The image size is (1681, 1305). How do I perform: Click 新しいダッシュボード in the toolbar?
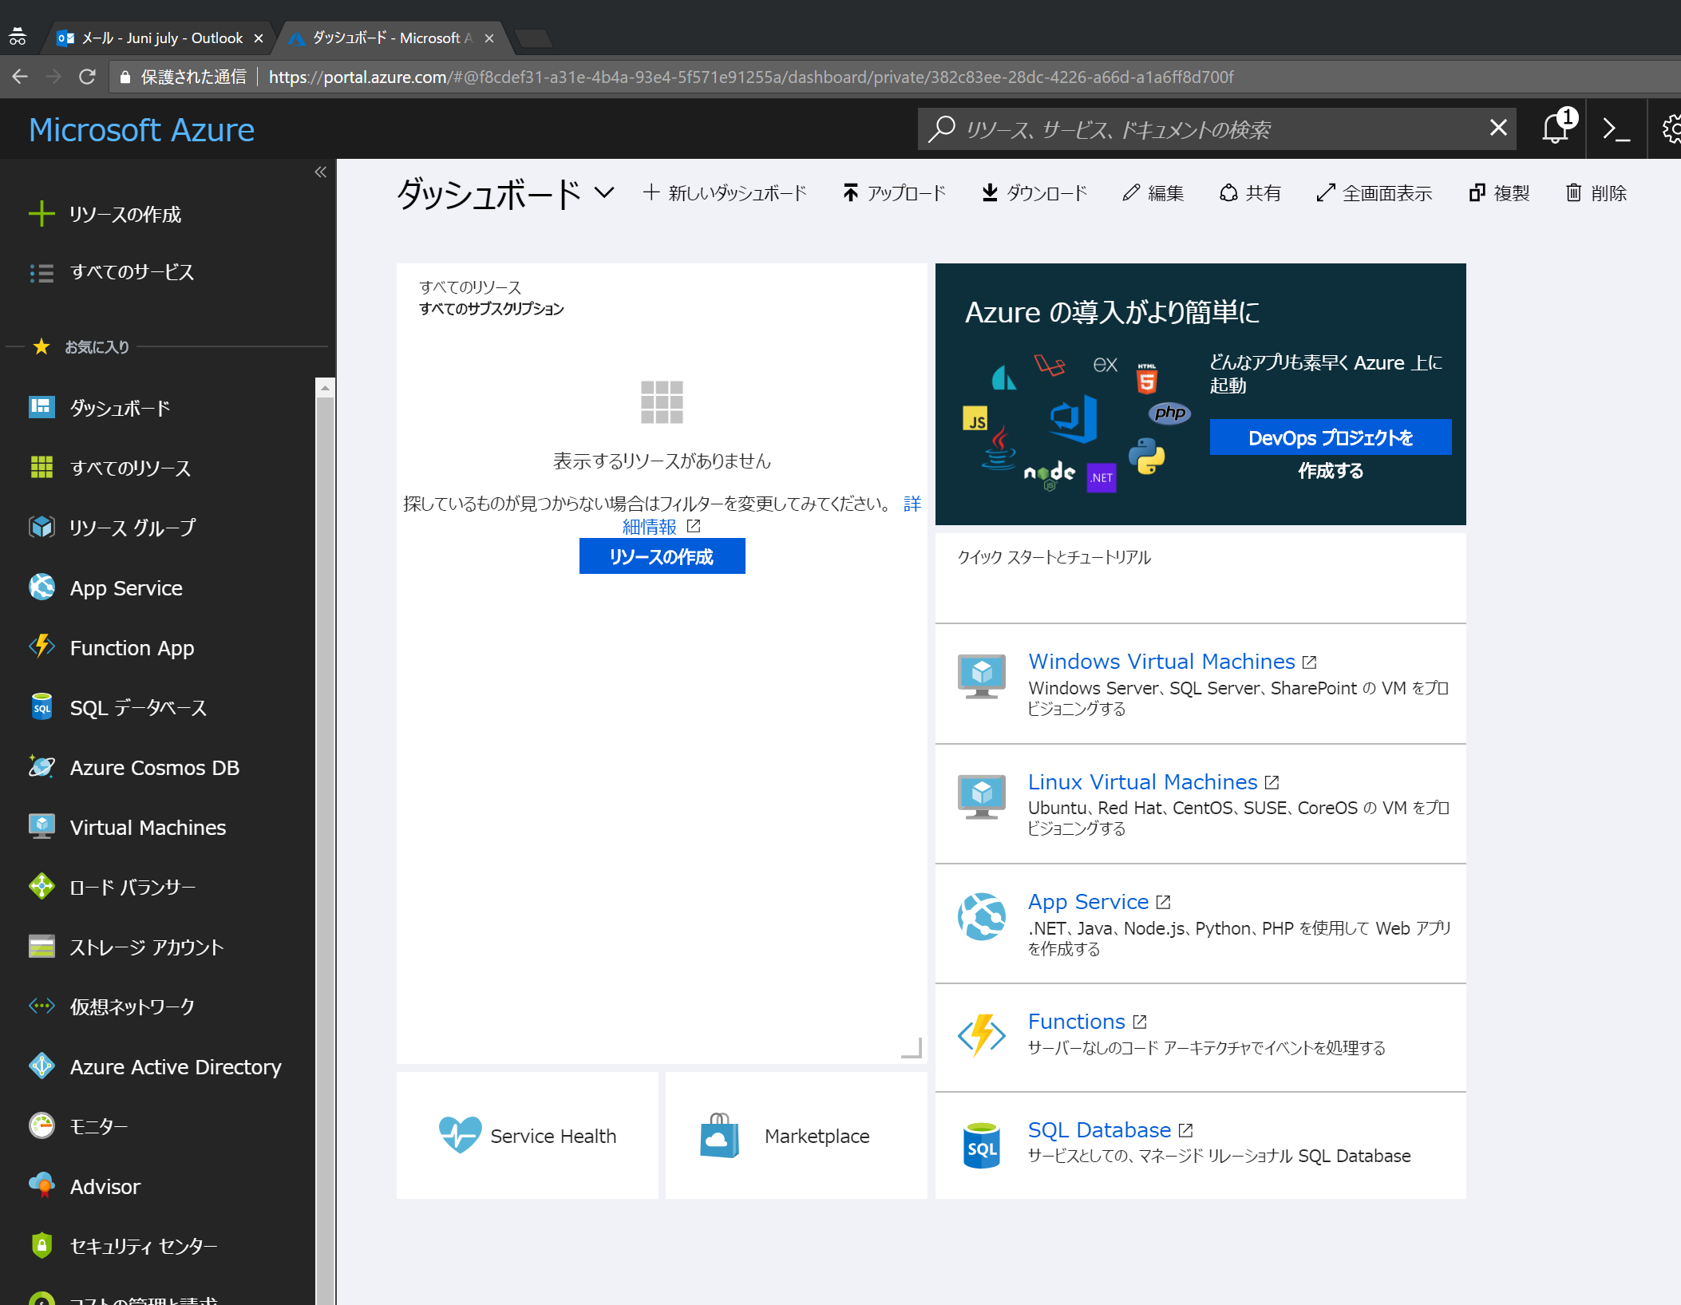725,193
